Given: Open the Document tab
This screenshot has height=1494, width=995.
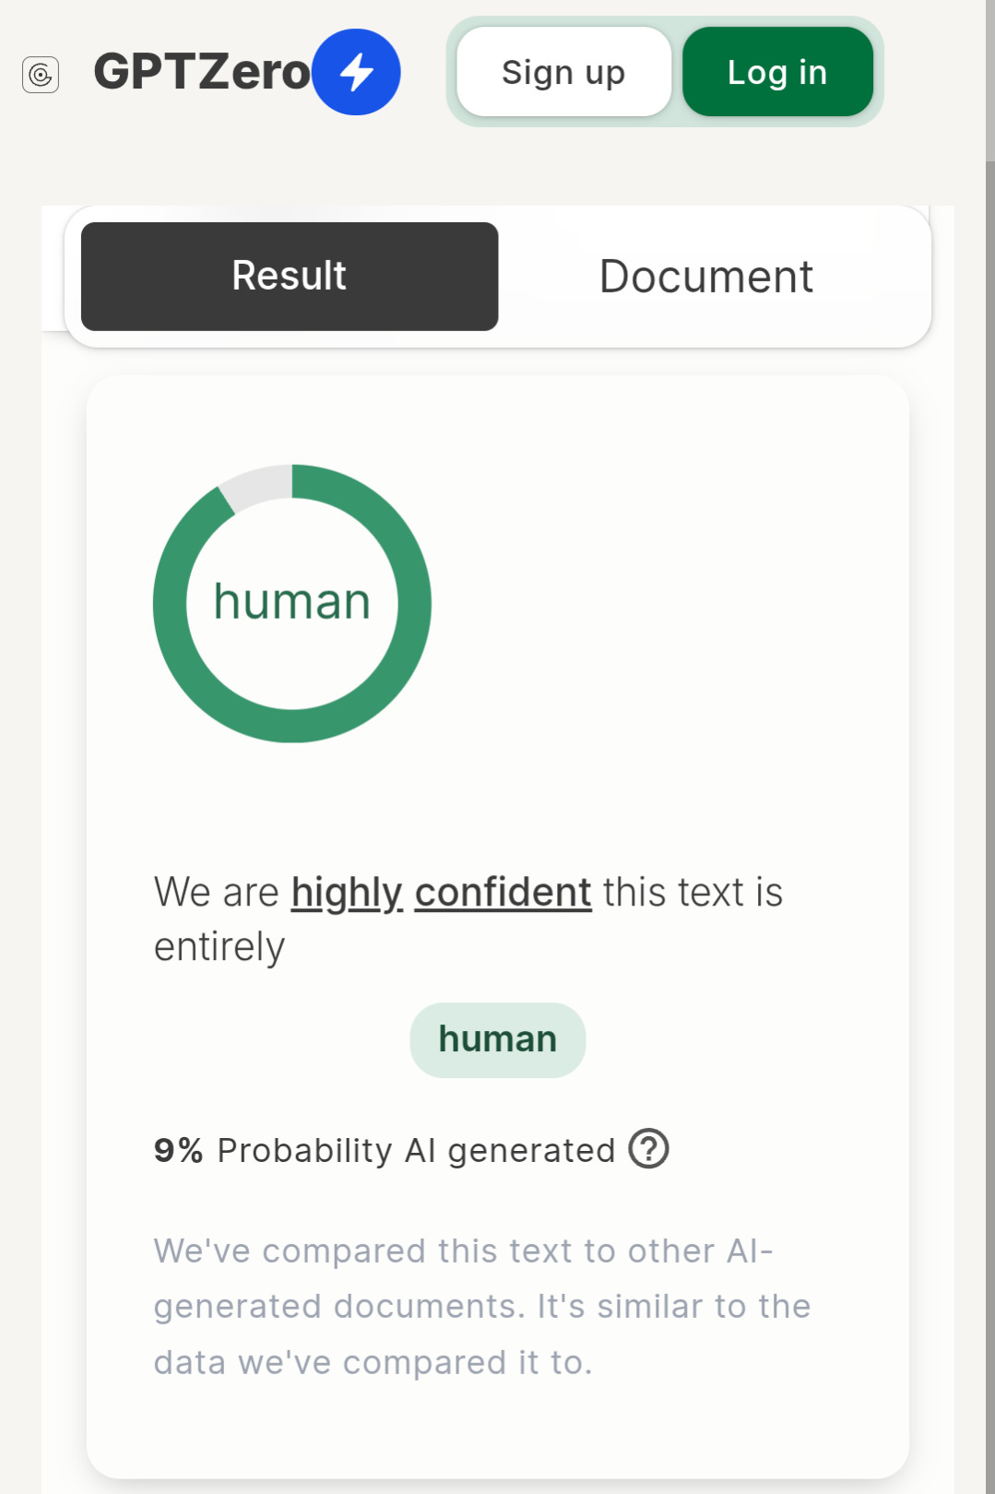Looking at the screenshot, I should (706, 276).
